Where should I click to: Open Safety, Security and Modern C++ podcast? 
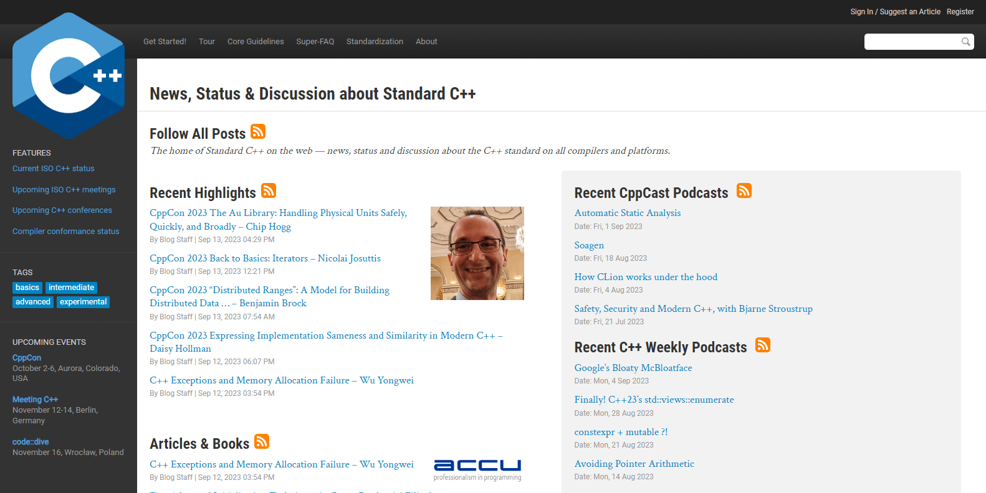[694, 309]
